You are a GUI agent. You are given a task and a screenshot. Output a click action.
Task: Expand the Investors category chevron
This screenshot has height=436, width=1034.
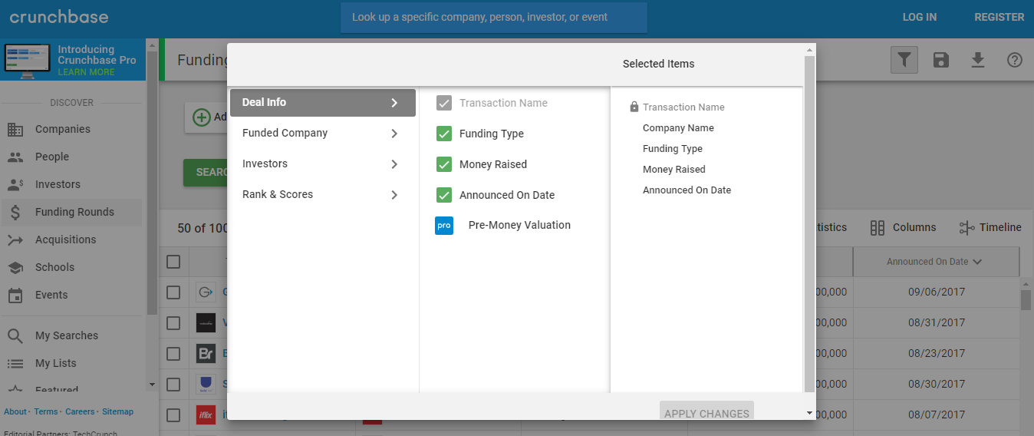click(394, 164)
